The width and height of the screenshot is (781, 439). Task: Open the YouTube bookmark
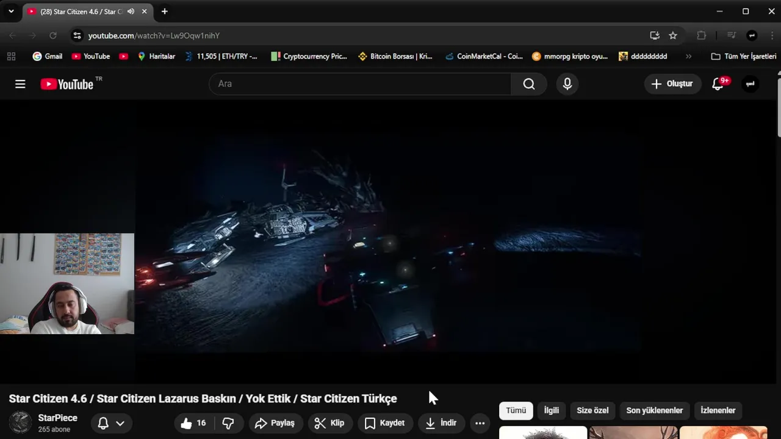click(91, 56)
